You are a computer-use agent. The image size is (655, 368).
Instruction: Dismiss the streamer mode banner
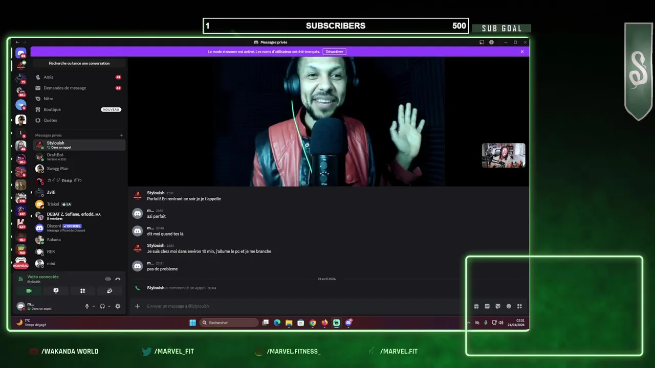tap(522, 52)
